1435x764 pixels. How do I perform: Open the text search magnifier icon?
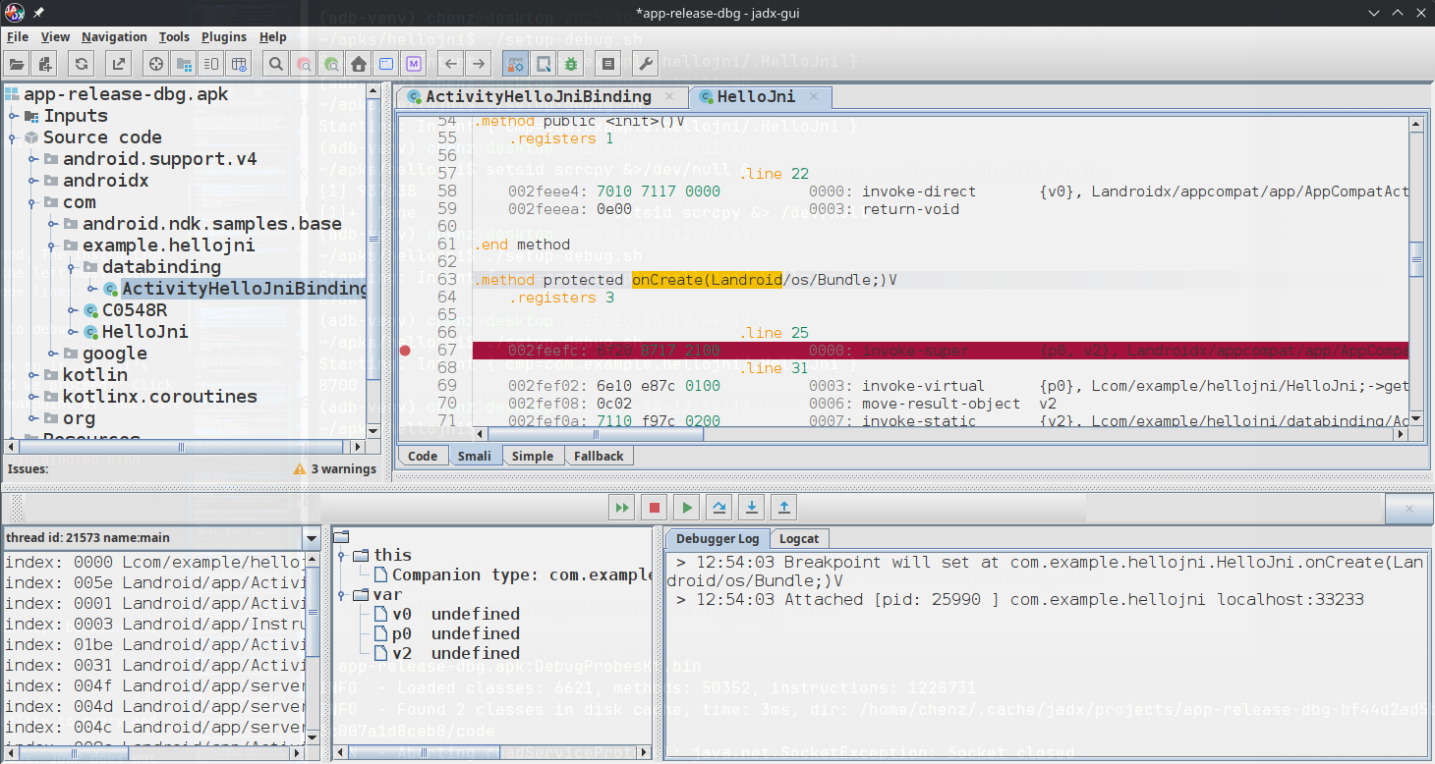pyautogui.click(x=275, y=63)
